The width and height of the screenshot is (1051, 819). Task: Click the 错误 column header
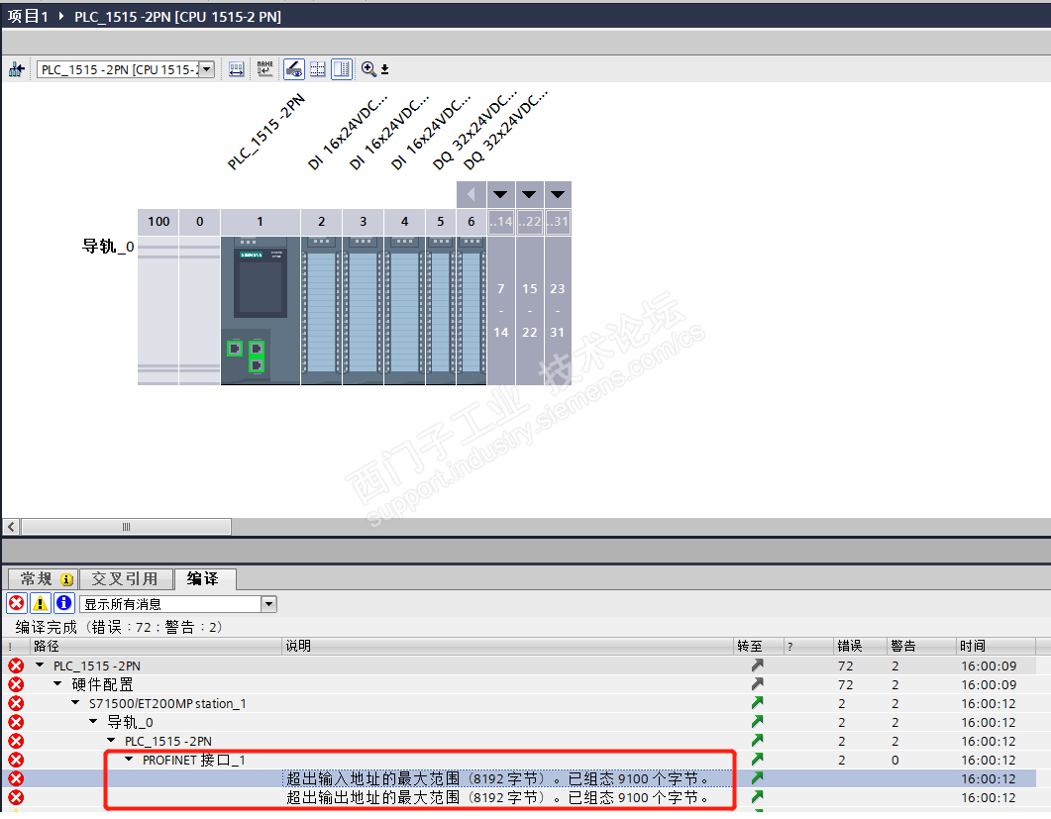pyautogui.click(x=860, y=646)
